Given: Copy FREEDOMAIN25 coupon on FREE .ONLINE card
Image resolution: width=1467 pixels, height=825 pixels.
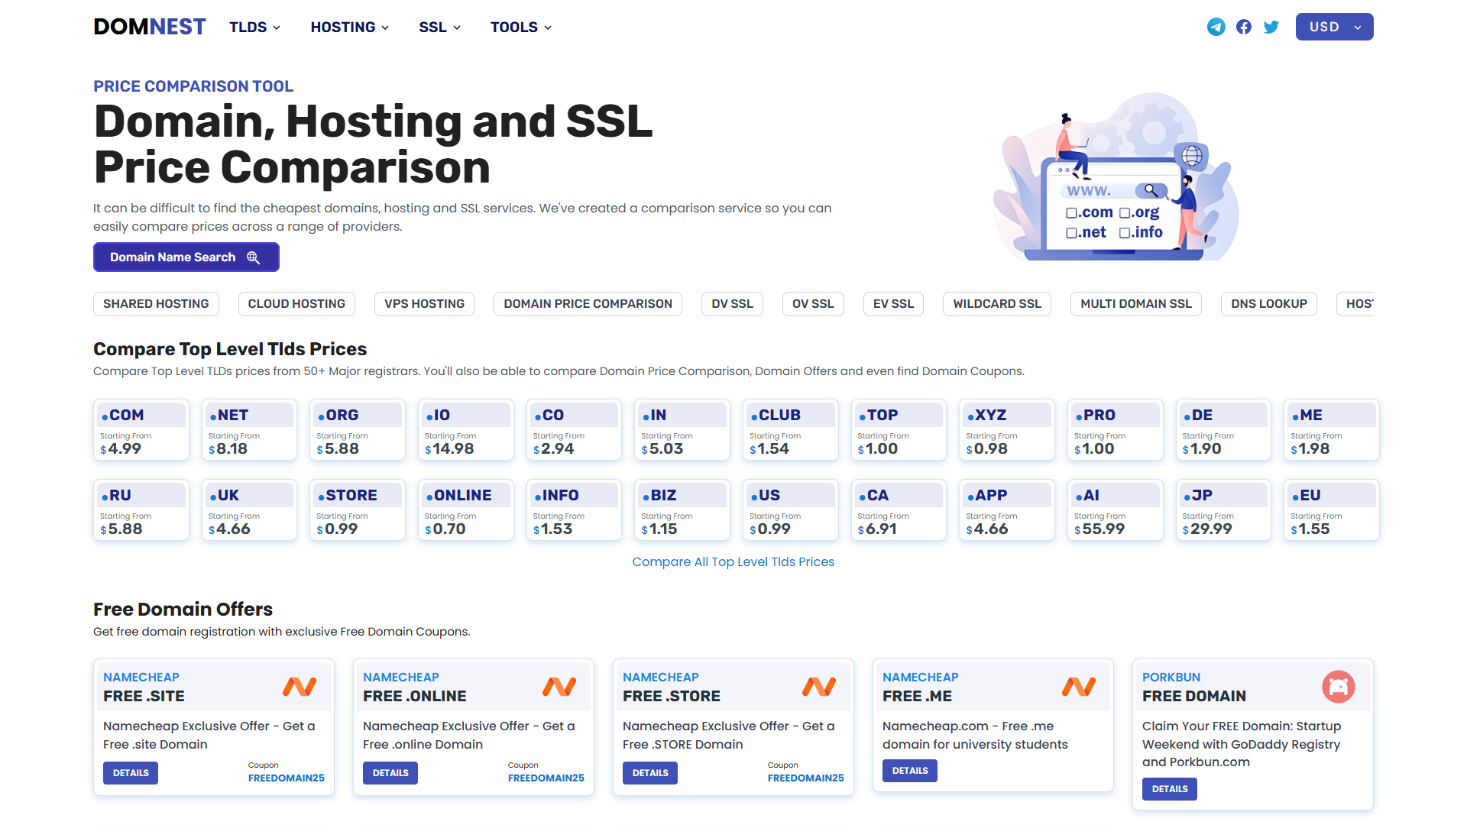Looking at the screenshot, I should [x=546, y=778].
